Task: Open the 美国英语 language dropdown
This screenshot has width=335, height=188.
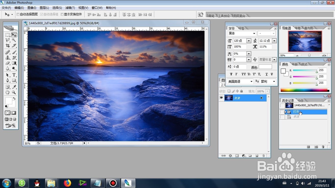Action: (251, 81)
